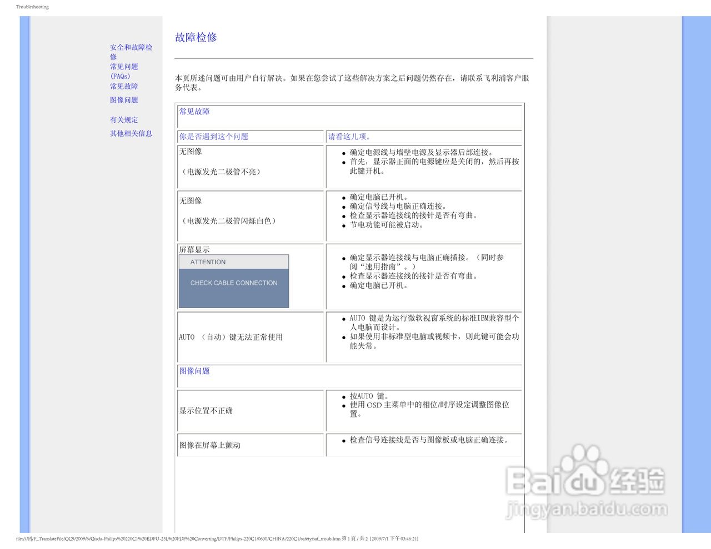The height and width of the screenshot is (549, 711).
Task: Click the 确定电源线与墙壁电源 bullet text
Action: 421,152
